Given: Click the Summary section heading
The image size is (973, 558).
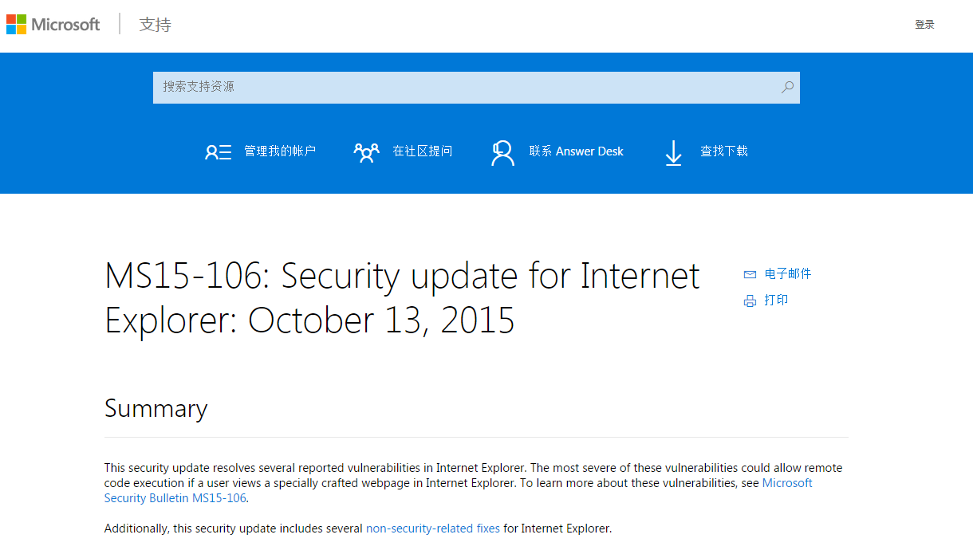Looking at the screenshot, I should pos(156,408).
